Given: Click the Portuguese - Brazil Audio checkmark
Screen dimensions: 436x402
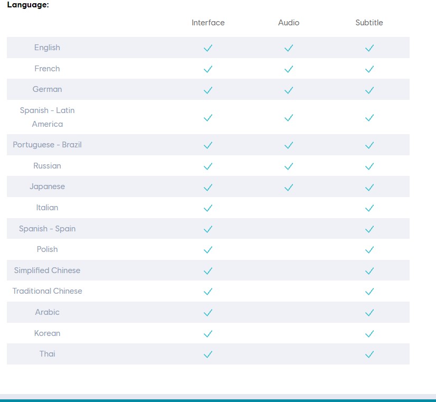Looking at the screenshot, I should [289, 145].
